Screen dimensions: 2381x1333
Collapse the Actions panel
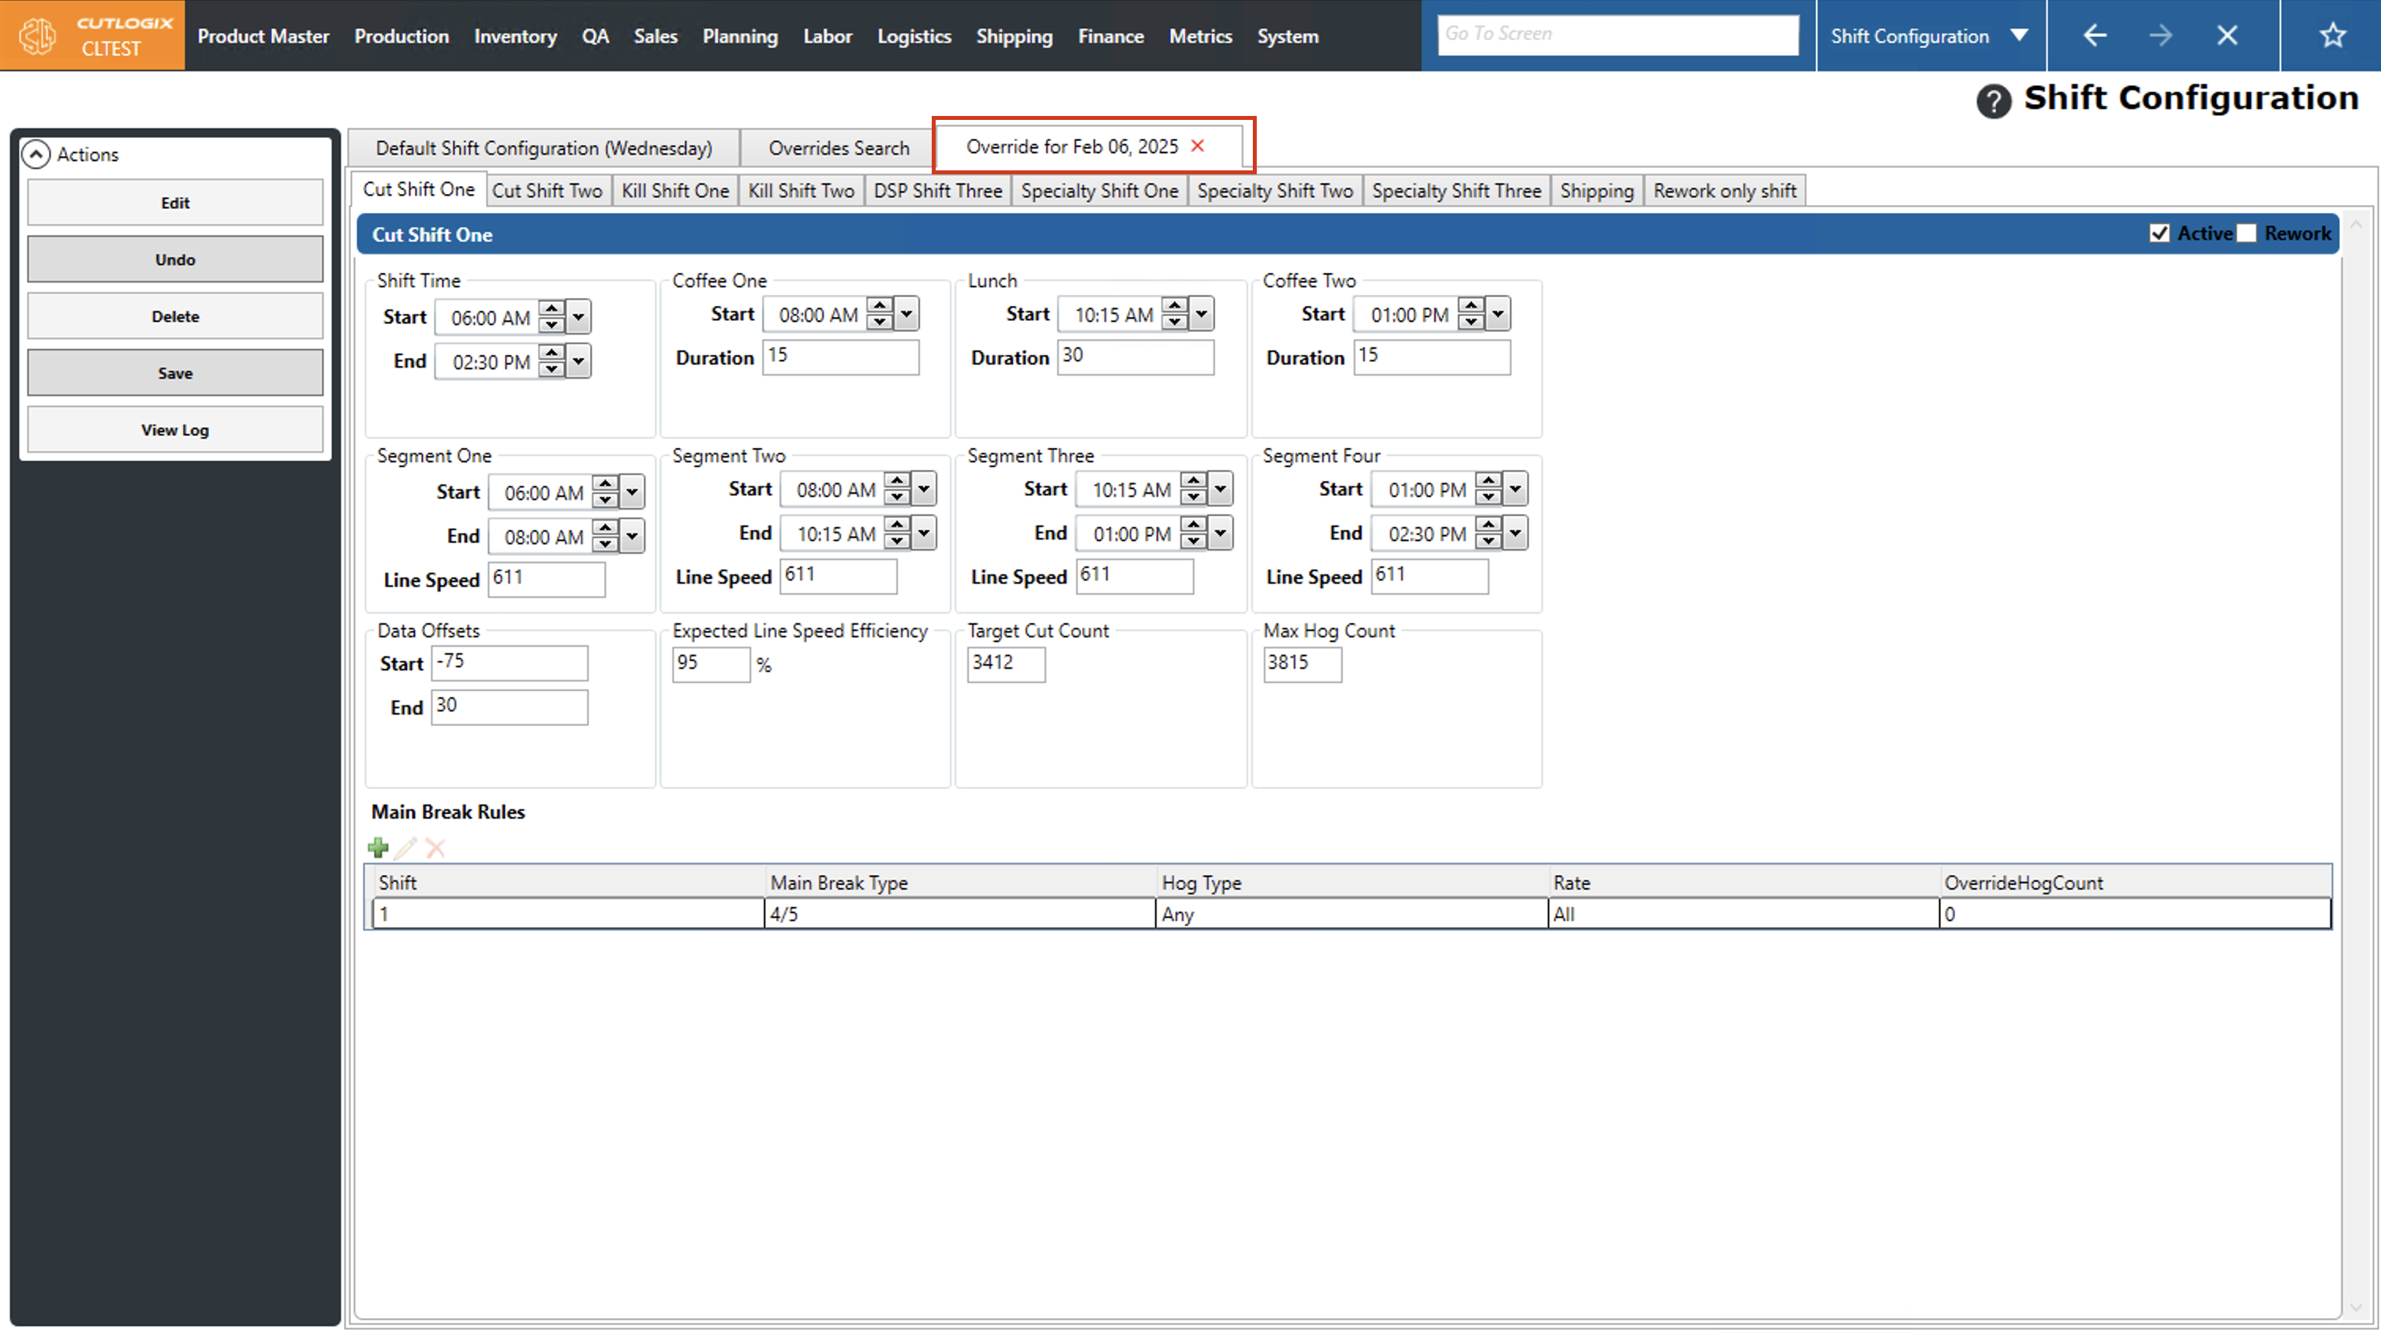point(36,155)
